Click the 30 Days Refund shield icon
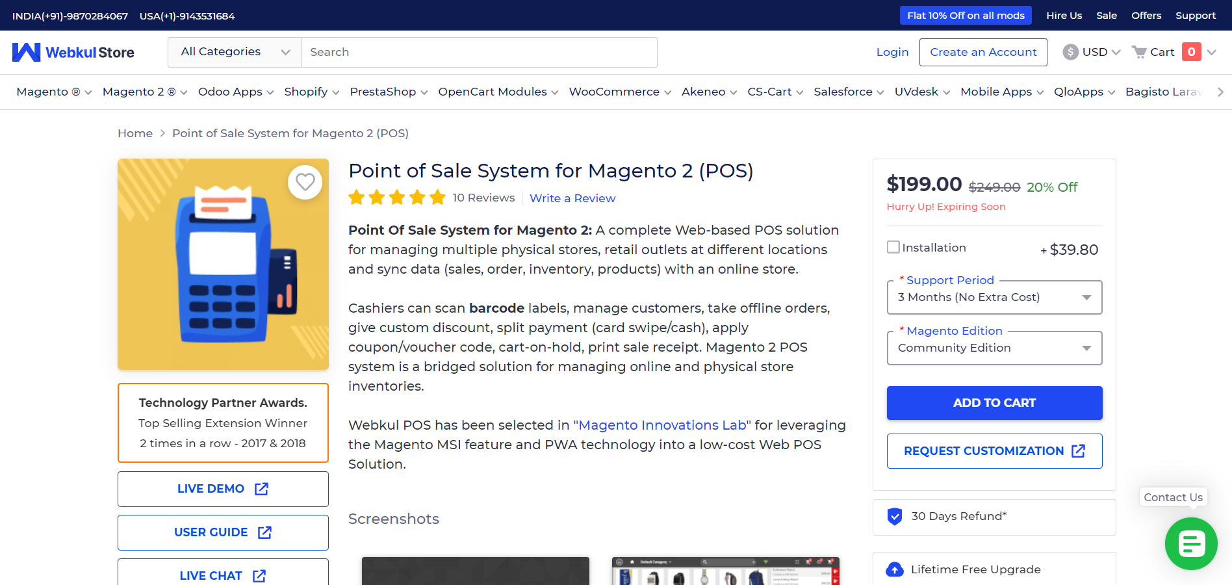1232x585 pixels. click(895, 516)
